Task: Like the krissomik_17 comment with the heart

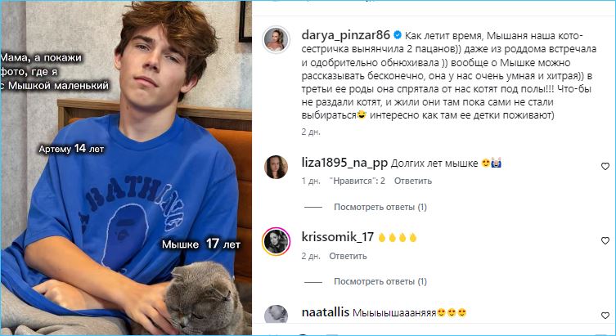Action: [x=605, y=240]
